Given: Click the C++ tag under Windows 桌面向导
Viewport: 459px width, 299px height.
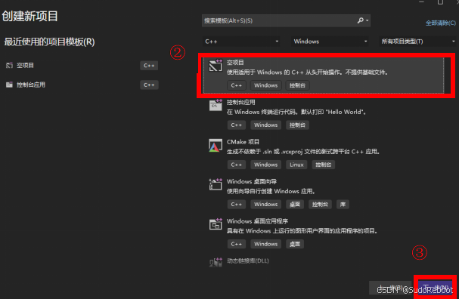Looking at the screenshot, I should (237, 205).
